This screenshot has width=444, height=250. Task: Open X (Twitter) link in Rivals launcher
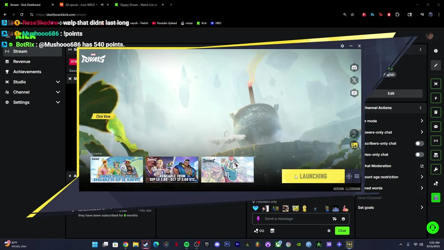pyautogui.click(x=354, y=80)
